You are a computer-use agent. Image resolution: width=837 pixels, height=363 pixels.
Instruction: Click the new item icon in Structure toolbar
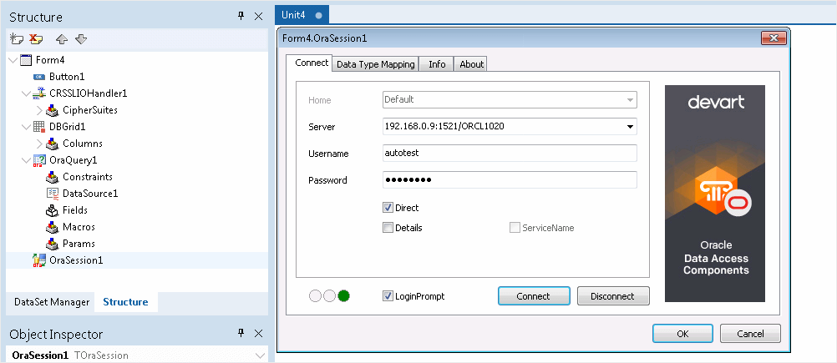17,39
